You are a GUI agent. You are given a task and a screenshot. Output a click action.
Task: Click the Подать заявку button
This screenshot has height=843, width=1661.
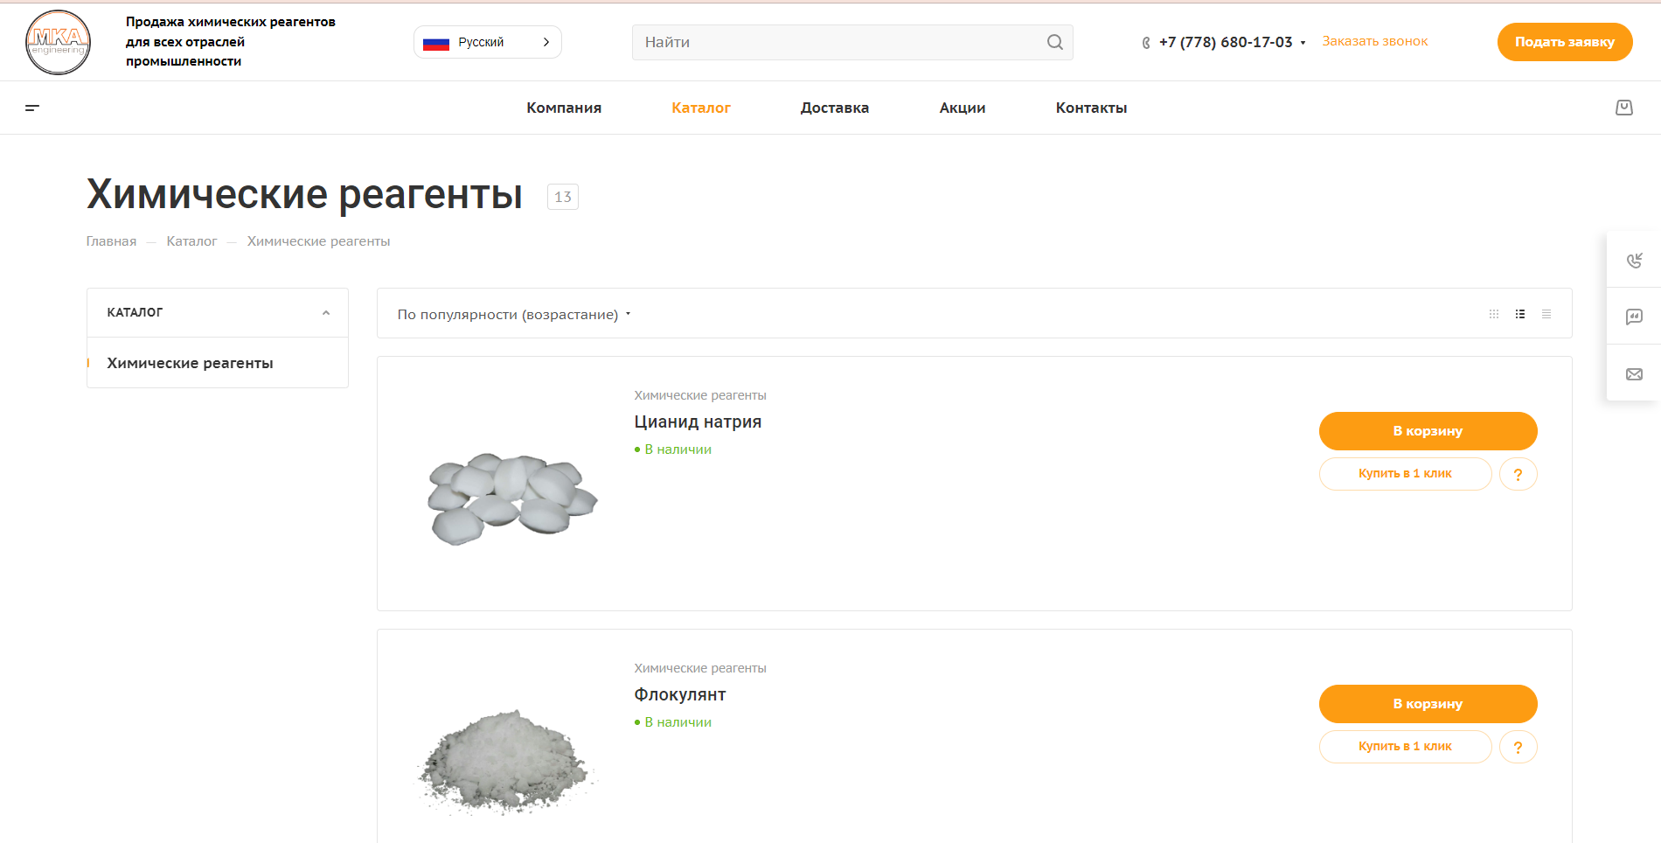(1564, 42)
